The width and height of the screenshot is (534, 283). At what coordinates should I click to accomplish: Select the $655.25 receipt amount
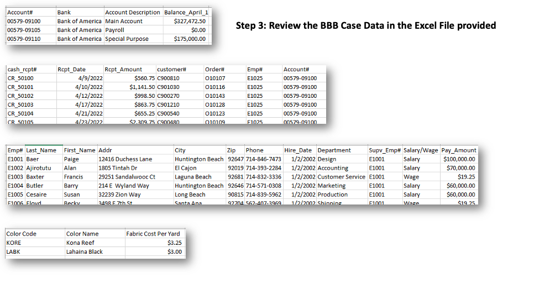[x=144, y=113]
